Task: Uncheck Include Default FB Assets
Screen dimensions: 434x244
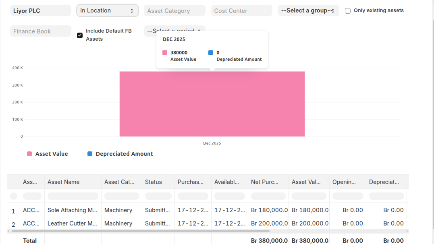Action: tap(80, 35)
